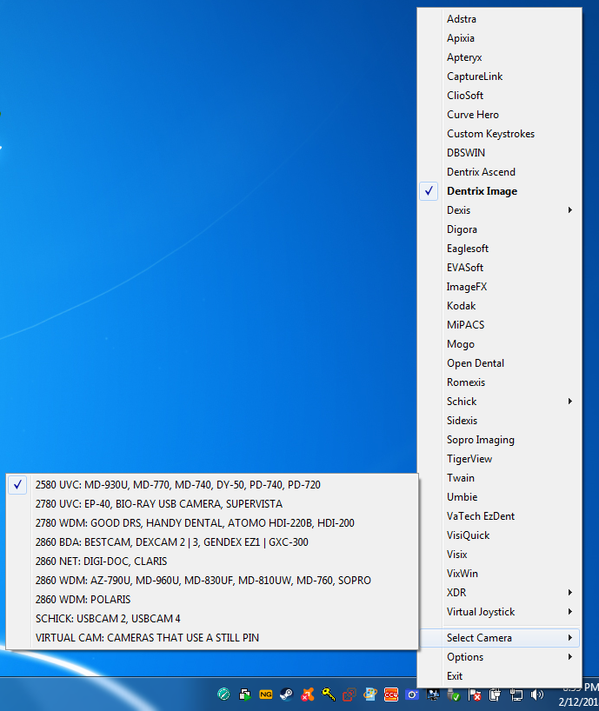Select Curve Hero entry

coord(499,114)
